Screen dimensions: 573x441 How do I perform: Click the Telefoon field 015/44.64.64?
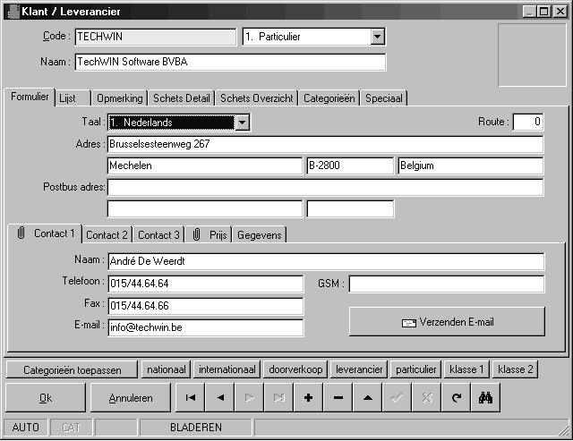tap(205, 284)
